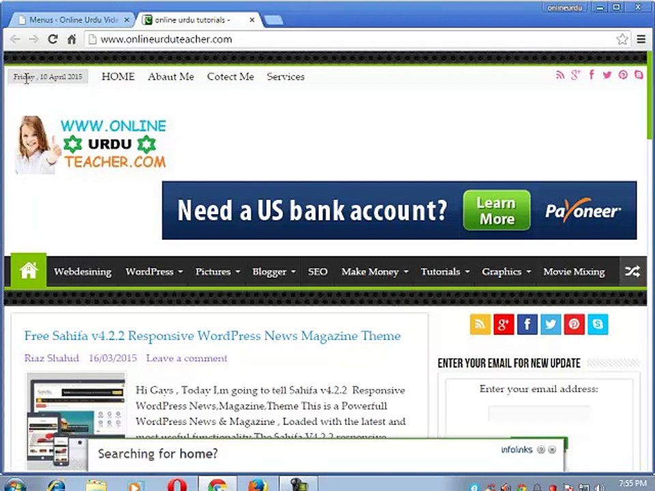This screenshot has height=491, width=655.
Task: Open the browser home page icon
Action: (x=72, y=40)
